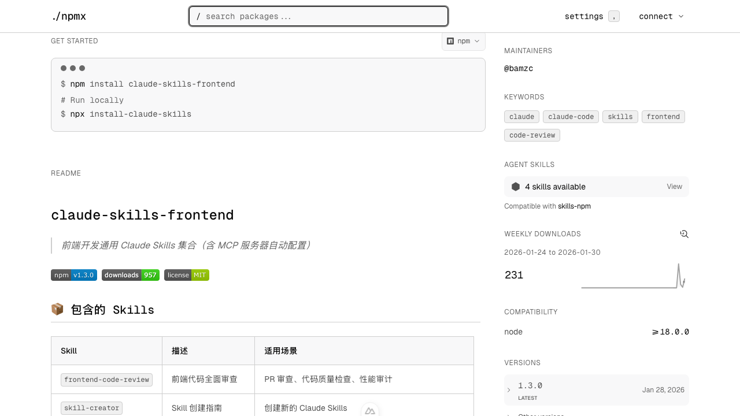Screen dimensions: 740x416
Task: Click the 2026-01-24 to 2026-01-30 date range
Action: click(552, 252)
